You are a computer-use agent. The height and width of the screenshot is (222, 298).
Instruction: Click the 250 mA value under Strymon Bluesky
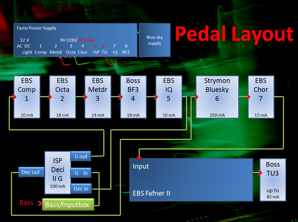point(217,115)
